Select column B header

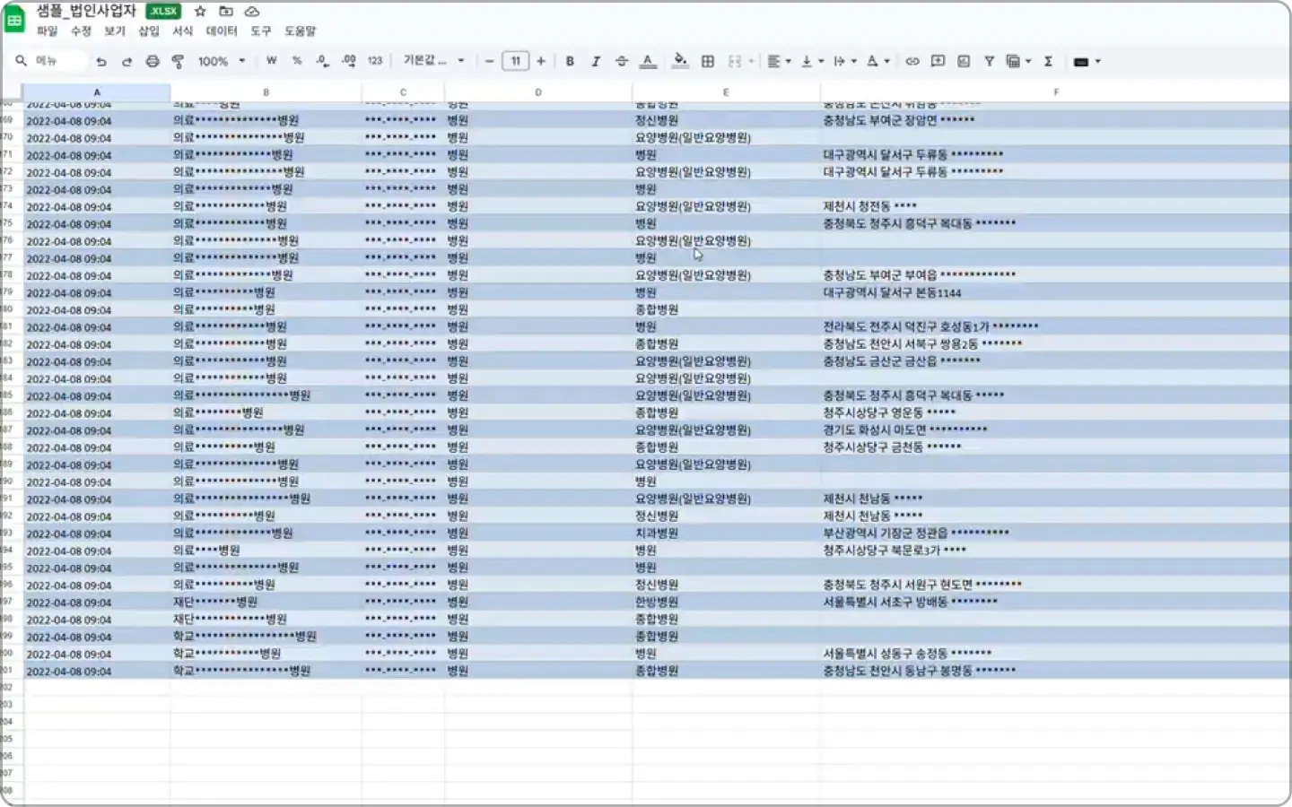tap(266, 92)
